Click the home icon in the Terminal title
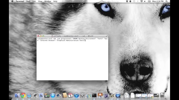The height and width of the screenshot is (100, 179). (52, 36)
